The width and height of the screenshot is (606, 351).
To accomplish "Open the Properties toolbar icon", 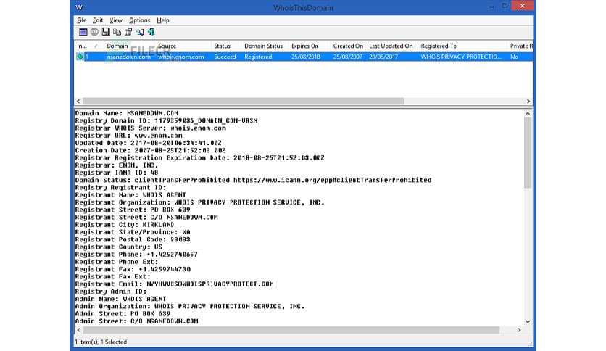I will click(x=128, y=32).
